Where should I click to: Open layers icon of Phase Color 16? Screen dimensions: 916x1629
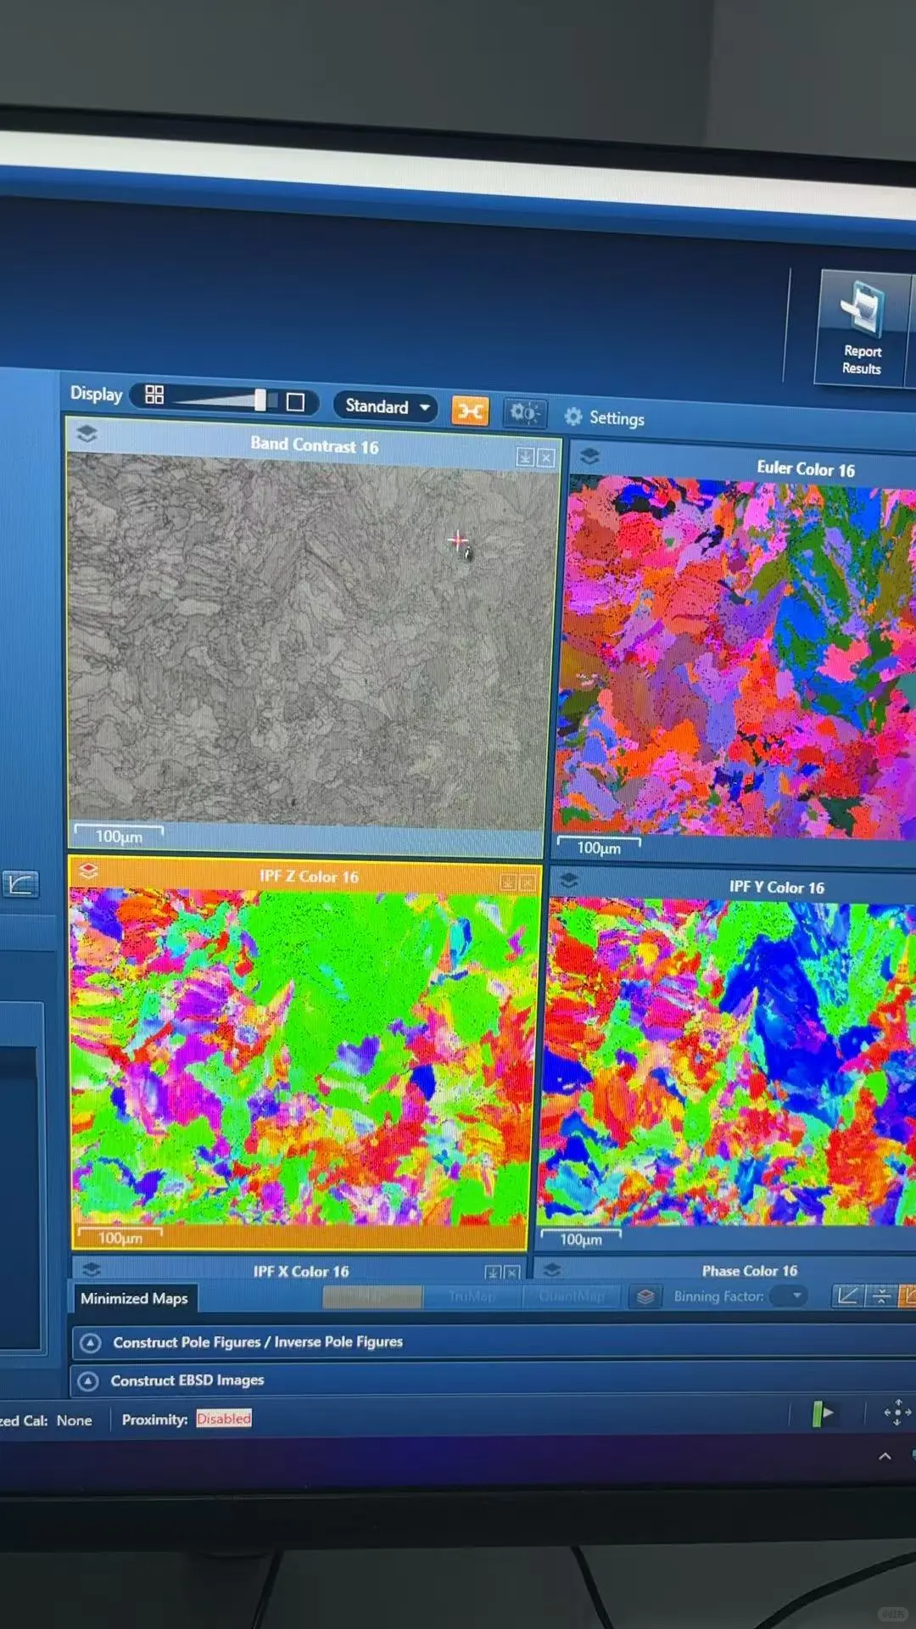[552, 1269]
